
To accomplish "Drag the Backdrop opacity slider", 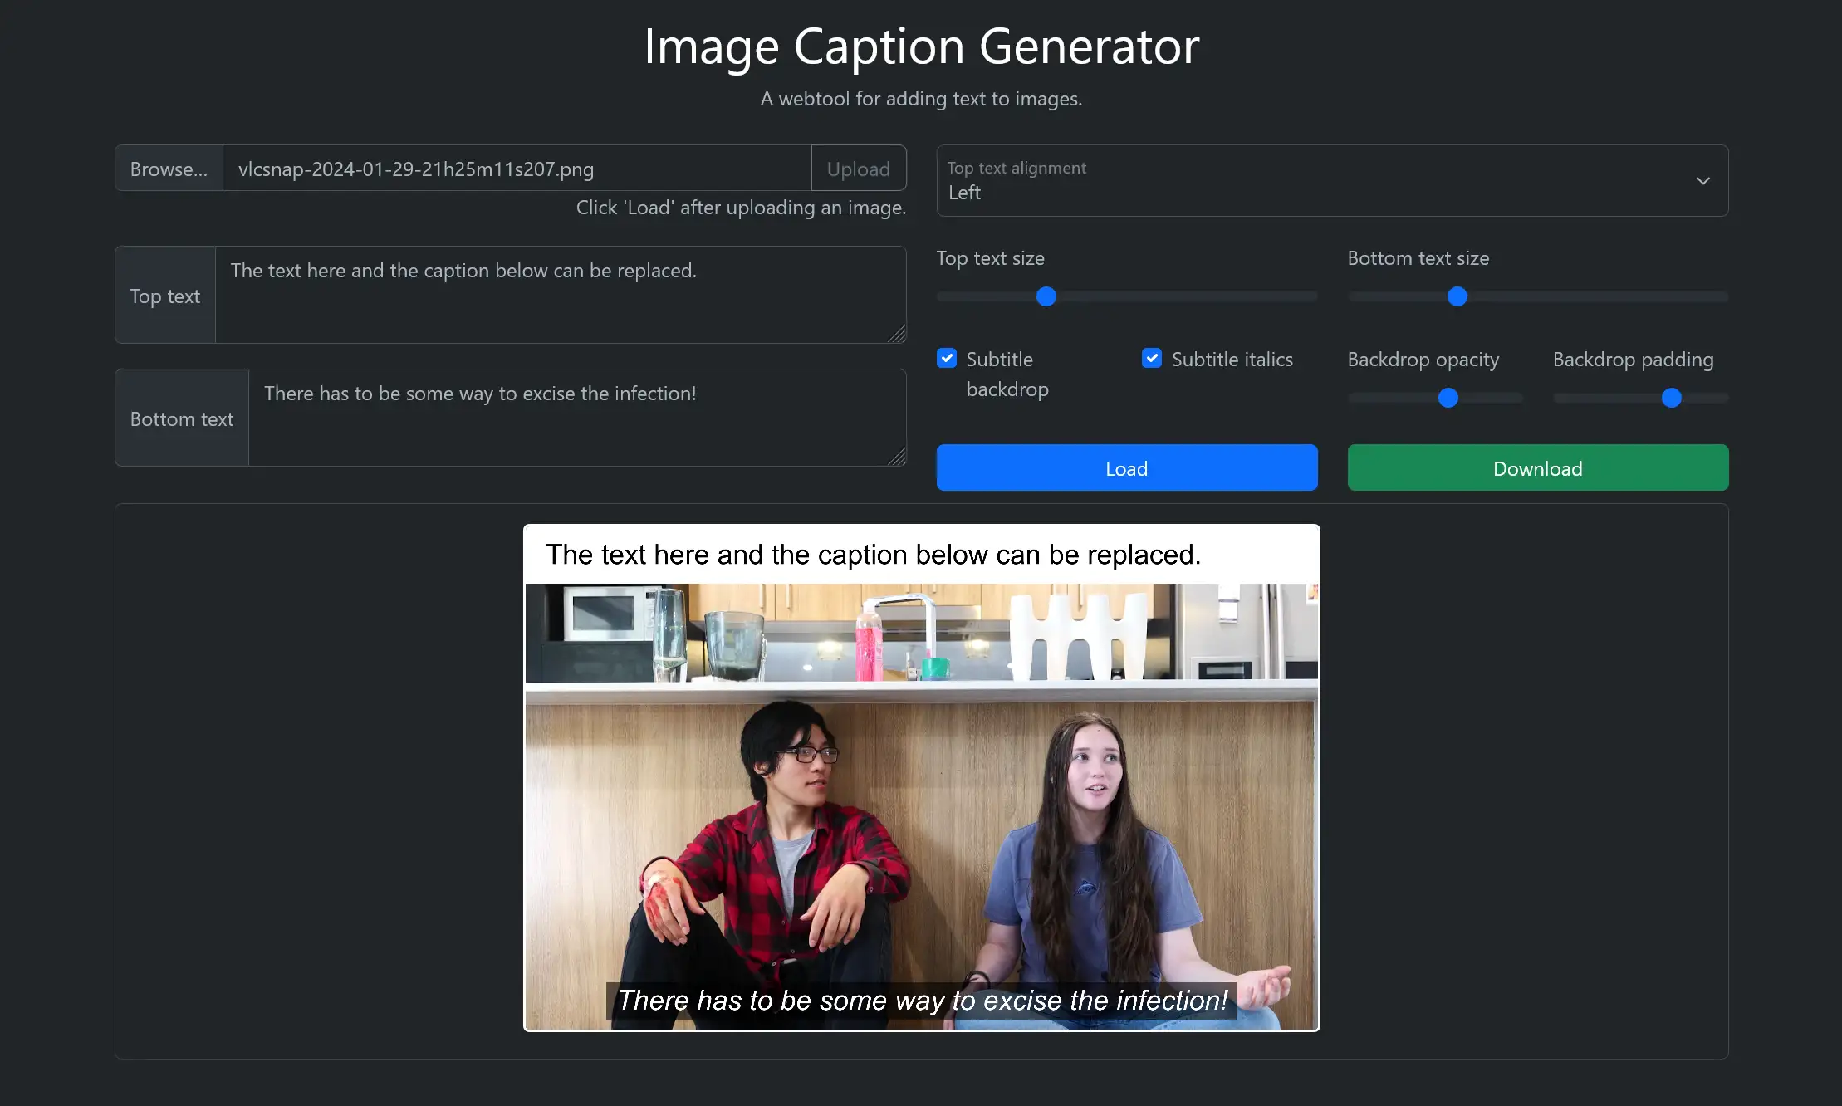I will [x=1448, y=397].
